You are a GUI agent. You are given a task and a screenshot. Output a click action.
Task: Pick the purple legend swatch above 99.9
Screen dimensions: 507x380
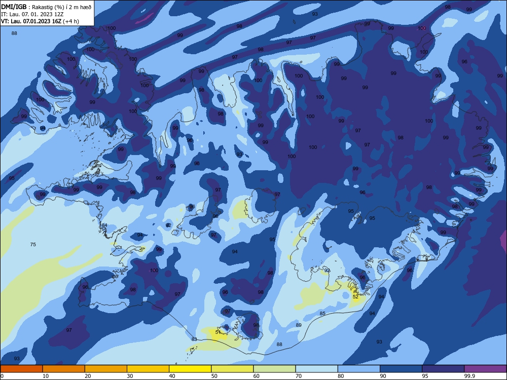485,369
